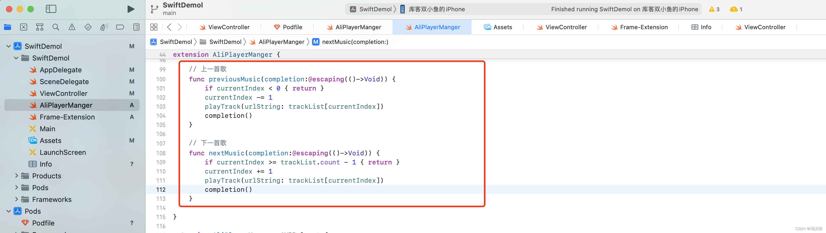826x233 pixels.
Task: Switch to the Info tab
Action: (x=701, y=27)
